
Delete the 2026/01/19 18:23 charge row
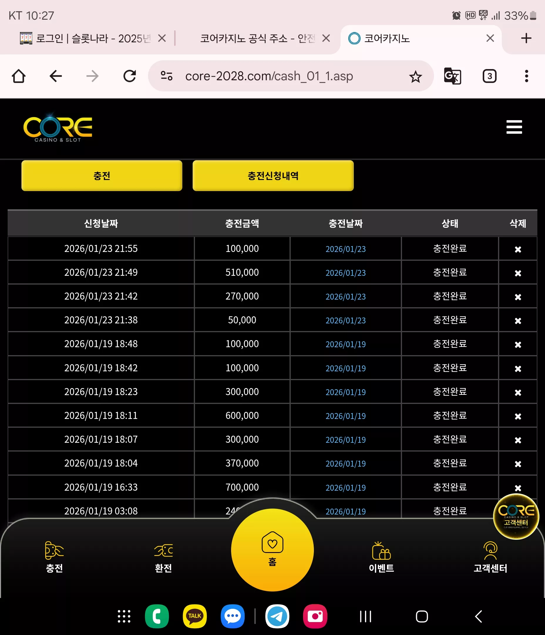(518, 392)
